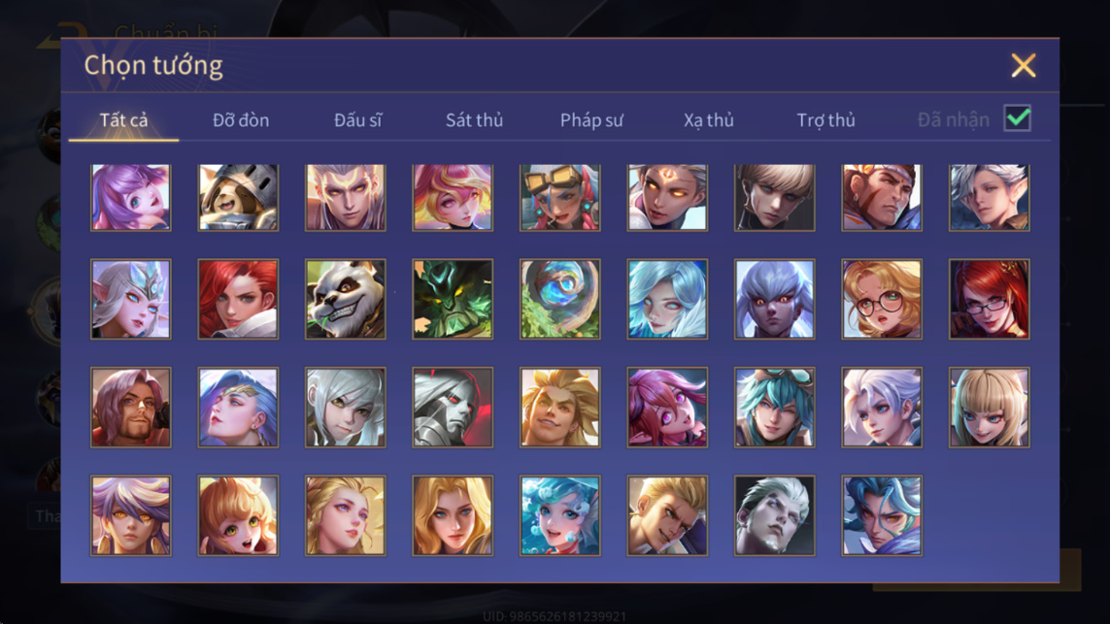Toggle the Đã nhận checkbox
Image resolution: width=1110 pixels, height=624 pixels.
click(1018, 118)
